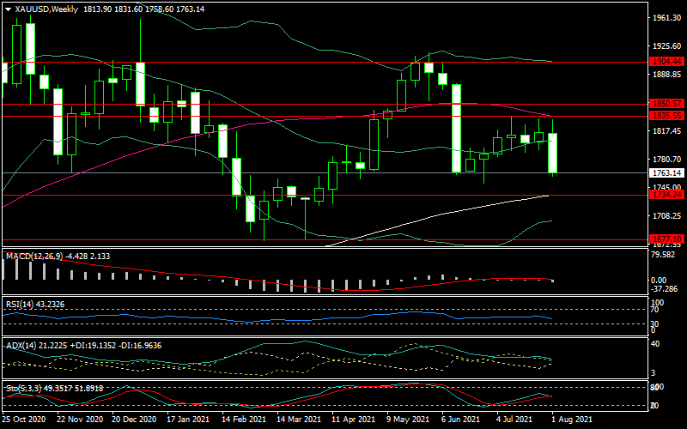Click the 1745.00 price scale label
Screen dimensions: 687x429
[667, 187]
